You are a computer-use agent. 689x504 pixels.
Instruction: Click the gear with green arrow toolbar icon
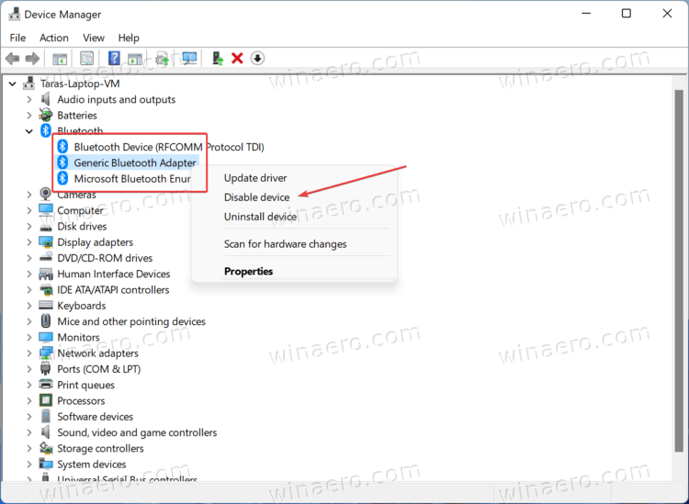click(162, 59)
